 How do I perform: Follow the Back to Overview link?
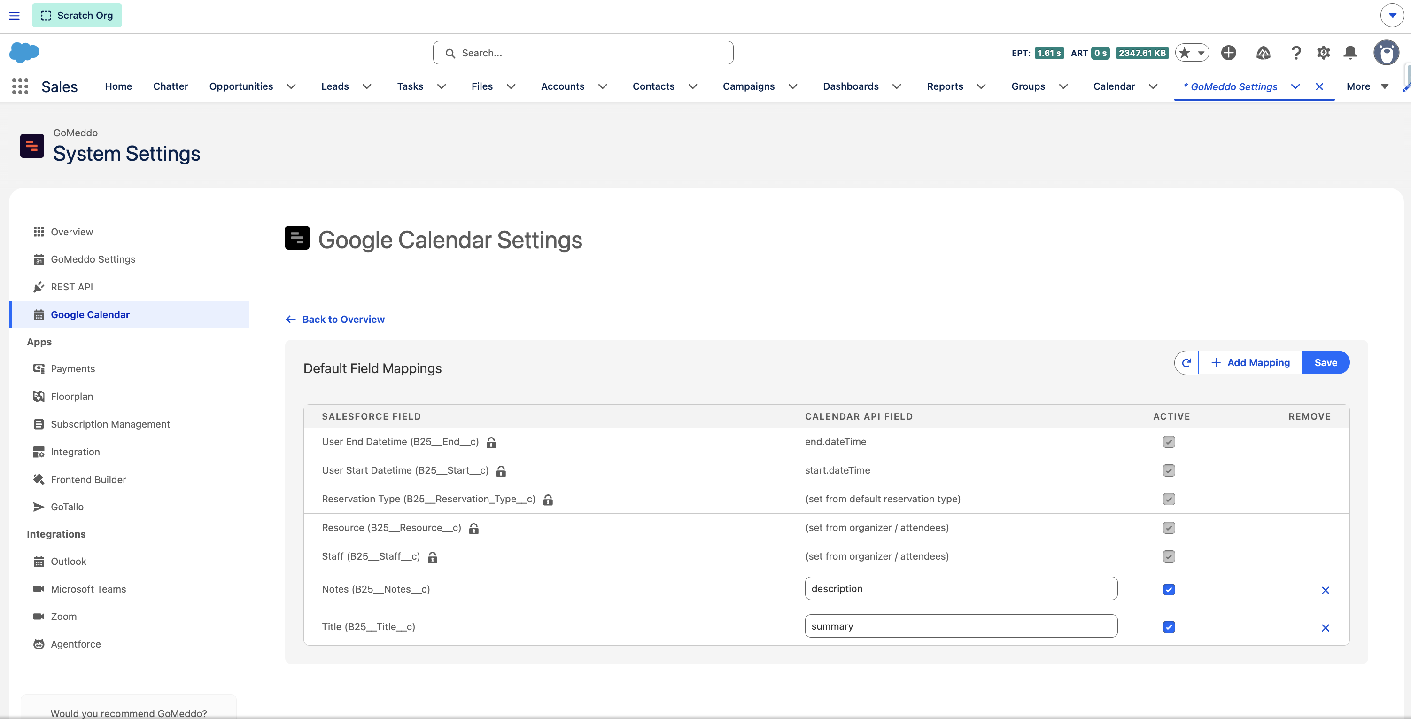point(335,319)
